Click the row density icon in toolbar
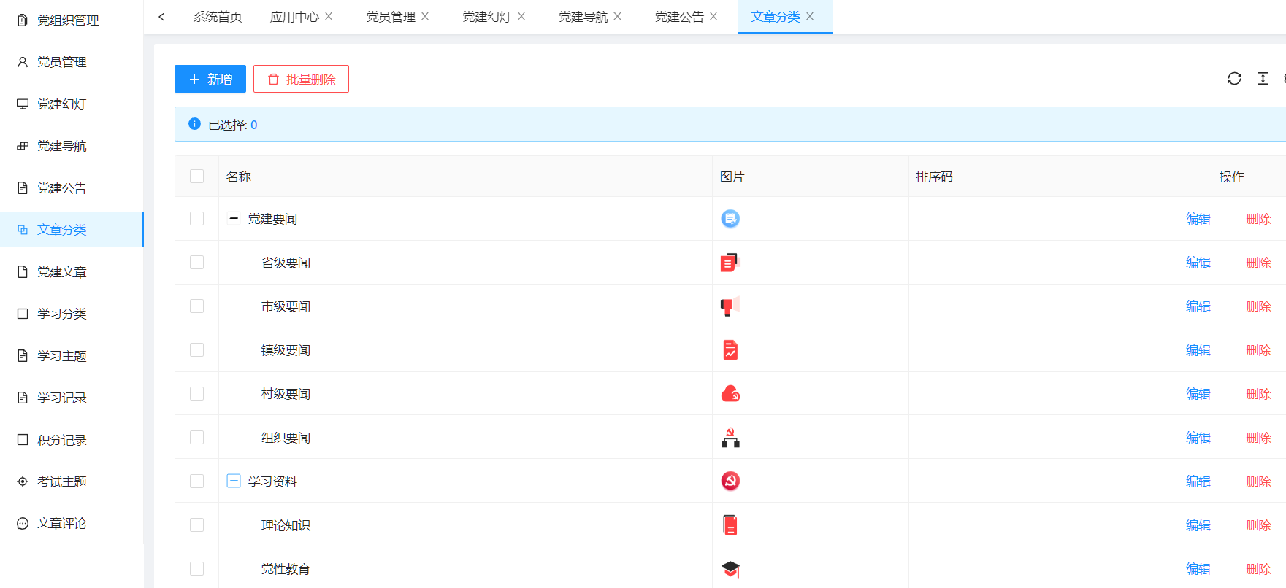Image resolution: width=1286 pixels, height=588 pixels. (1263, 79)
